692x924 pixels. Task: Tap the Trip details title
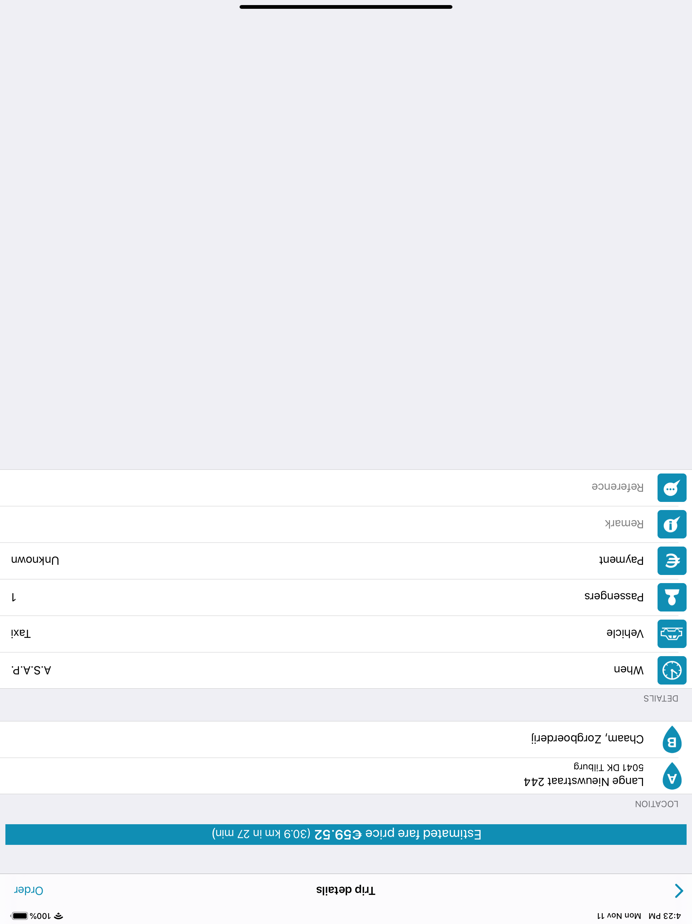click(346, 890)
